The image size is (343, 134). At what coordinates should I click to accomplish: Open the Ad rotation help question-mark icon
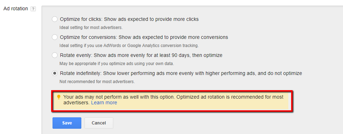pyautogui.click(x=33, y=9)
